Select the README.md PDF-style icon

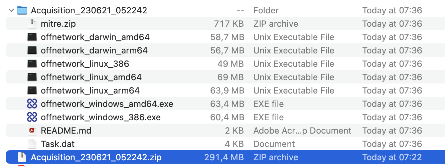[32, 131]
